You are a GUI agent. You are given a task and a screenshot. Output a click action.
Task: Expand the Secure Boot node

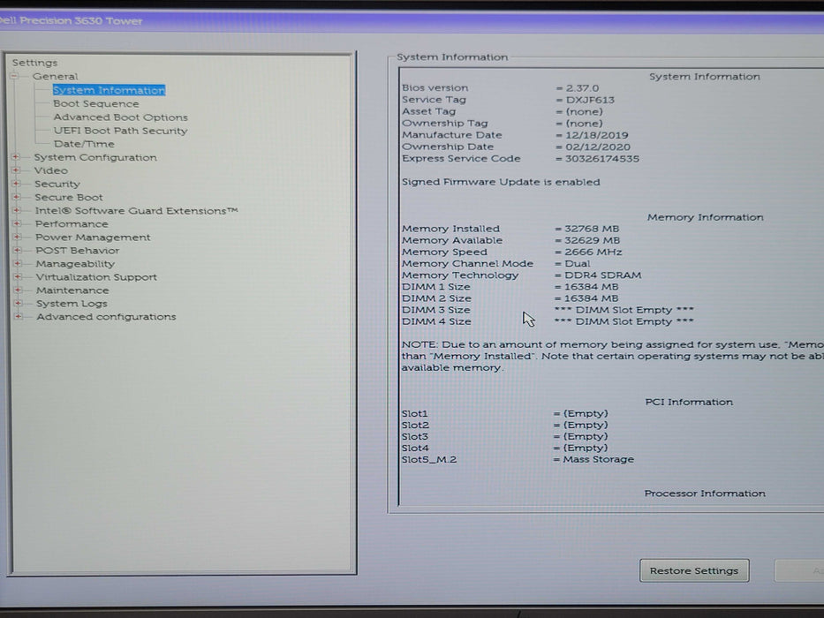point(16,197)
